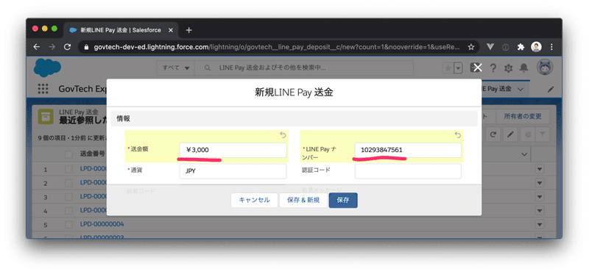The width and height of the screenshot is (589, 274).
Task: Show the list view charts panel
Action: pyautogui.click(x=528, y=134)
